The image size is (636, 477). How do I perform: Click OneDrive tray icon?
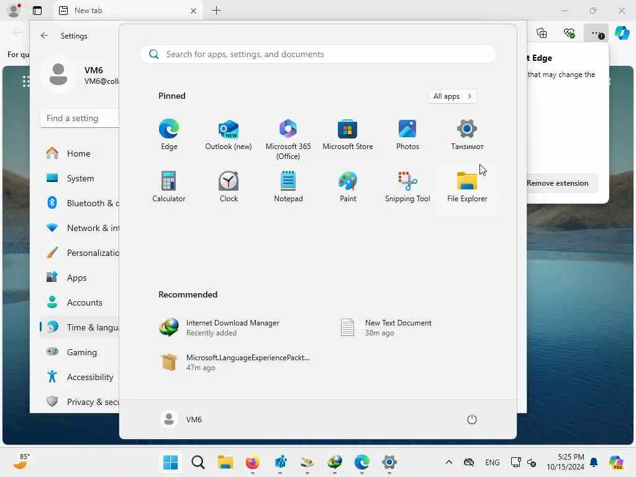(468, 462)
